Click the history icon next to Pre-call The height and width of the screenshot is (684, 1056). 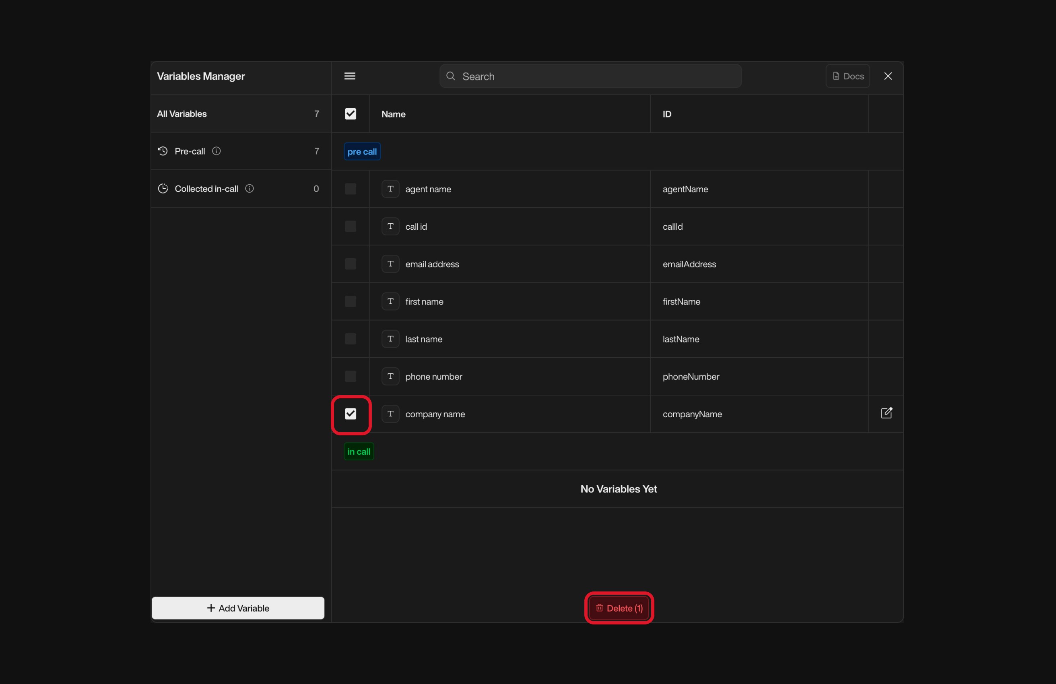163,151
